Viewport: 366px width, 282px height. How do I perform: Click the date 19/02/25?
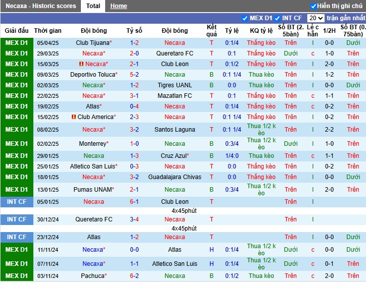pyautogui.click(x=48, y=106)
